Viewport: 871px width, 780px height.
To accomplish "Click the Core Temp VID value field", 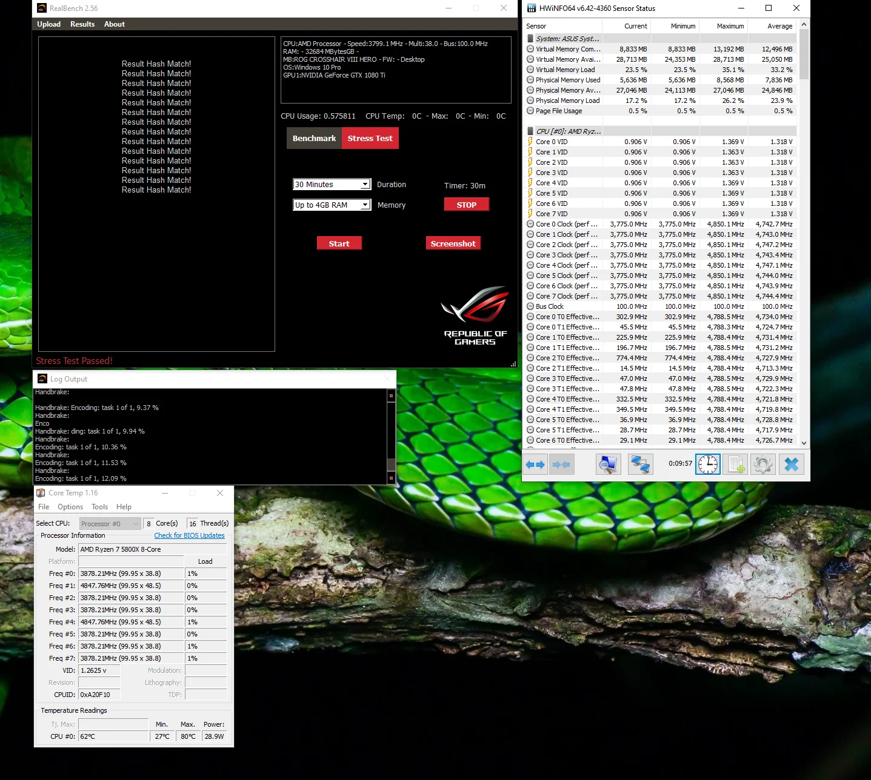I will point(99,670).
